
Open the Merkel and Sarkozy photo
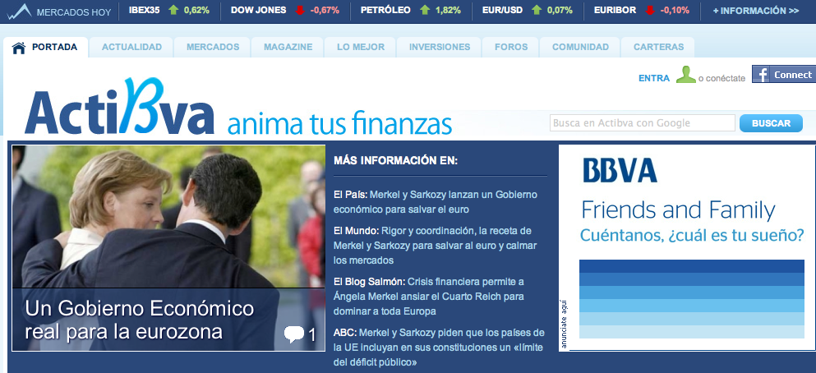168,216
